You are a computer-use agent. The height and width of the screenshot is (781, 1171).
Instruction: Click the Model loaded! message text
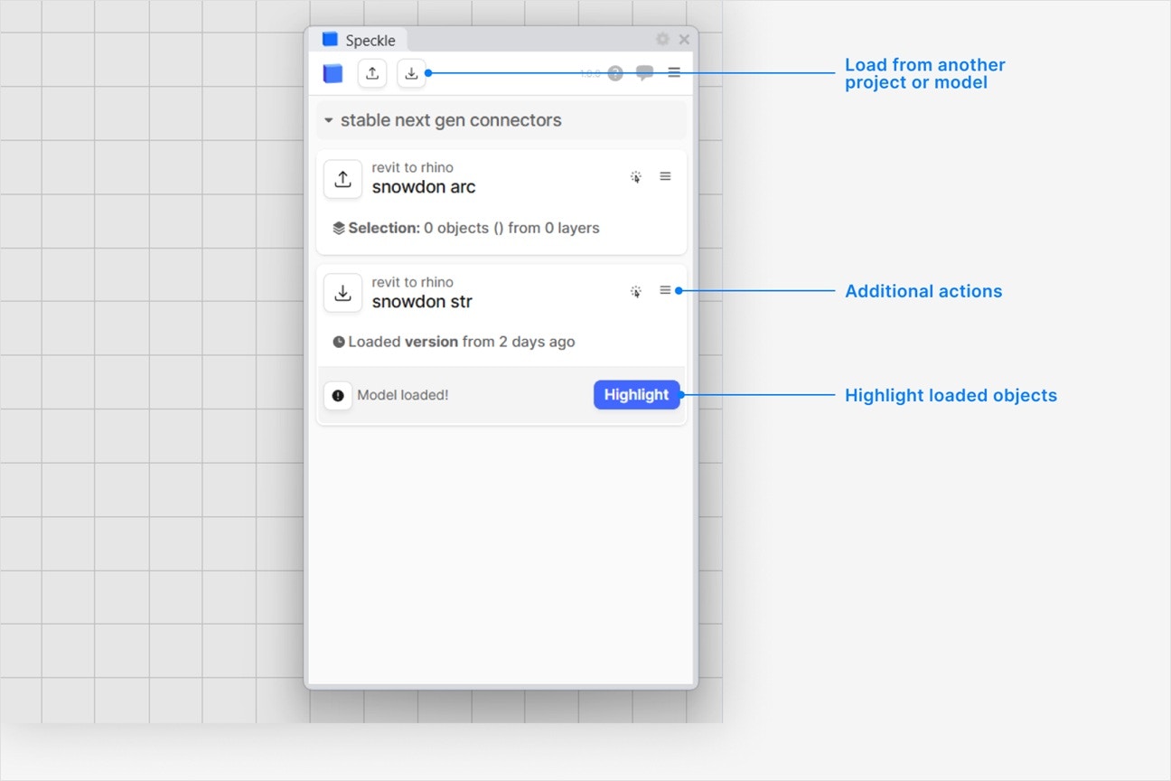403,395
